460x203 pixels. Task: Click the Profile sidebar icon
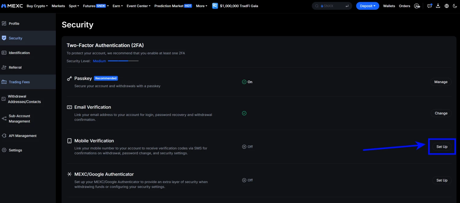[x=4, y=23]
